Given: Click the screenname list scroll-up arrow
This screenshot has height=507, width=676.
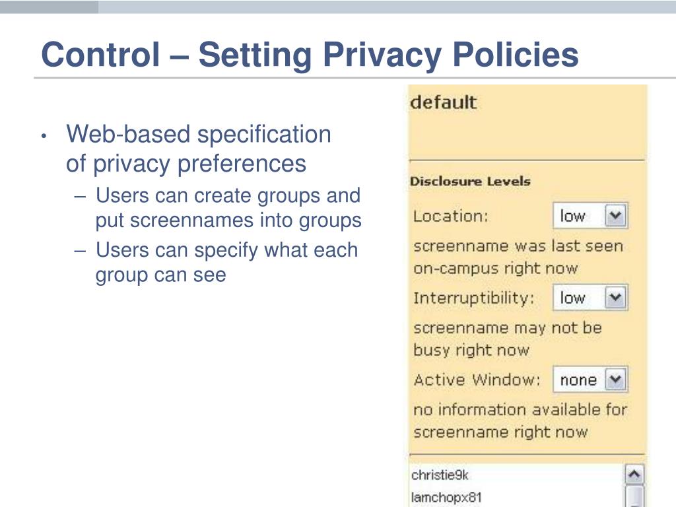Looking at the screenshot, I should point(634,475).
